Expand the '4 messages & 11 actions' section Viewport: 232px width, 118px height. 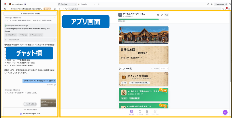click(54, 18)
